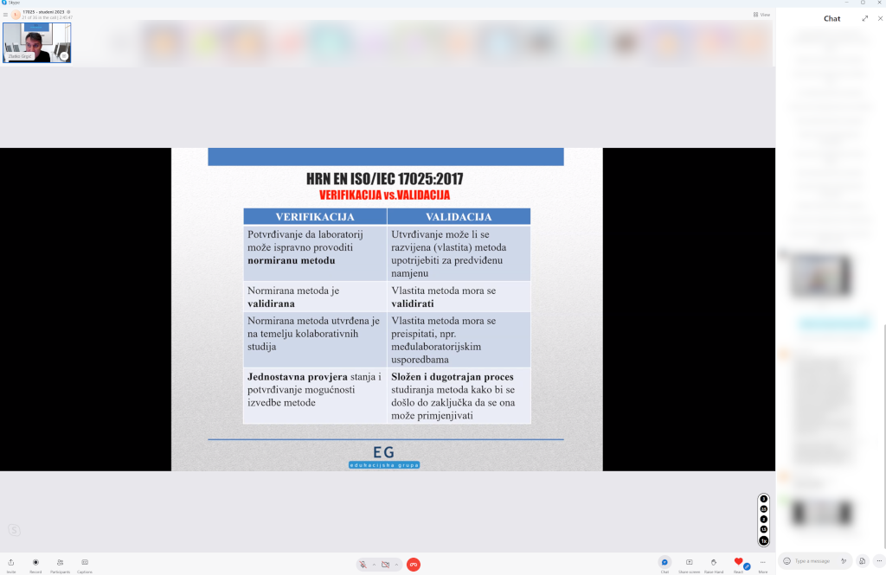Send a heart with React
886x575 pixels.
pyautogui.click(x=738, y=563)
